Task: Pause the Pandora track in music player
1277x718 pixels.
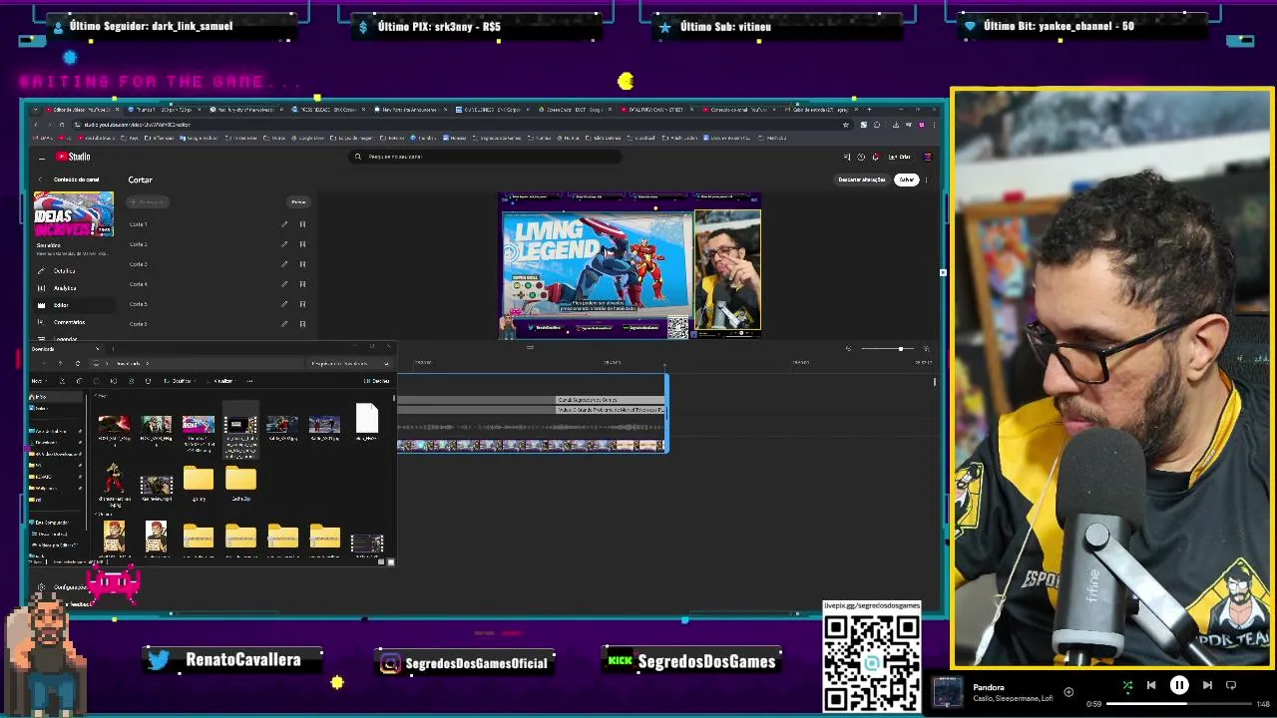Action: [x=1178, y=685]
